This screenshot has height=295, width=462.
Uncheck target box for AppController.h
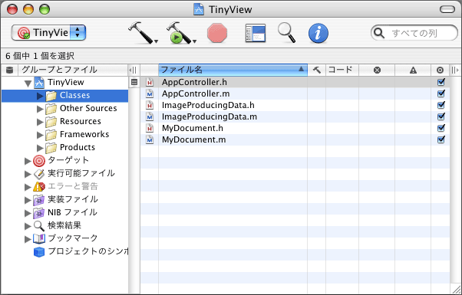pyautogui.click(x=441, y=82)
